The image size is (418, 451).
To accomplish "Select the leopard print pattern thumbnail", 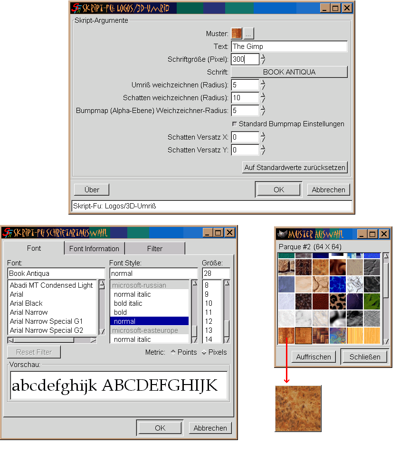I will pyautogui.click(x=338, y=301).
